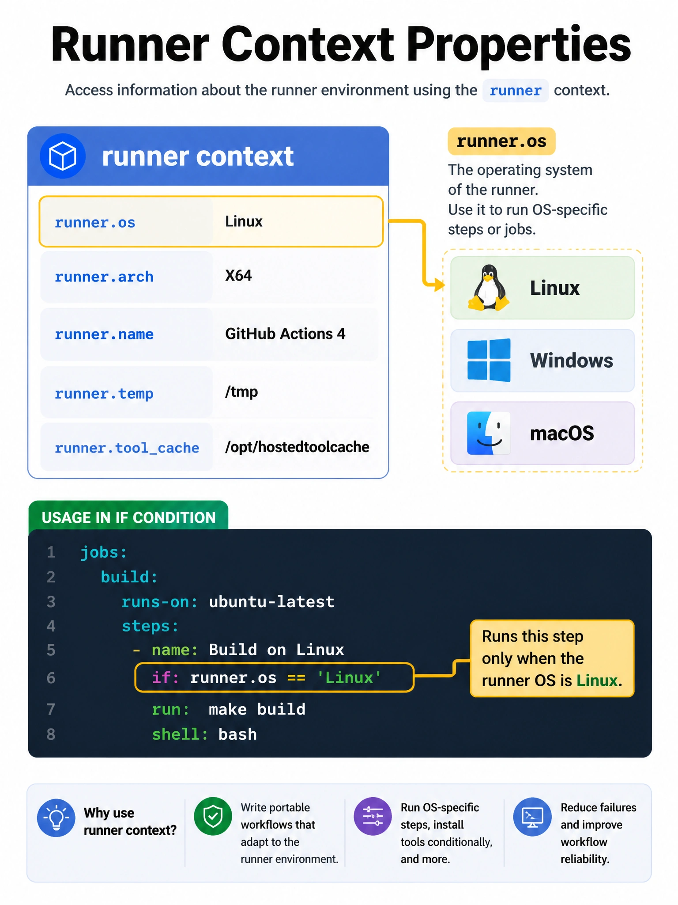This screenshot has height=905, width=678.
Task: Click the runner.arch property name
Action: tap(104, 277)
